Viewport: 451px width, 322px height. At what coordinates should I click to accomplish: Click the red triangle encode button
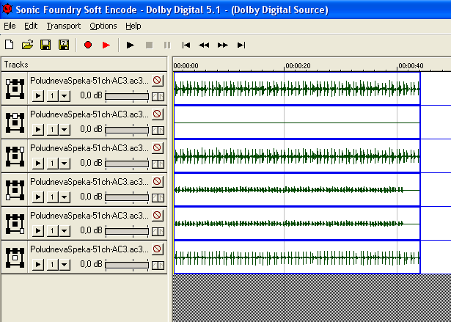[x=106, y=45]
